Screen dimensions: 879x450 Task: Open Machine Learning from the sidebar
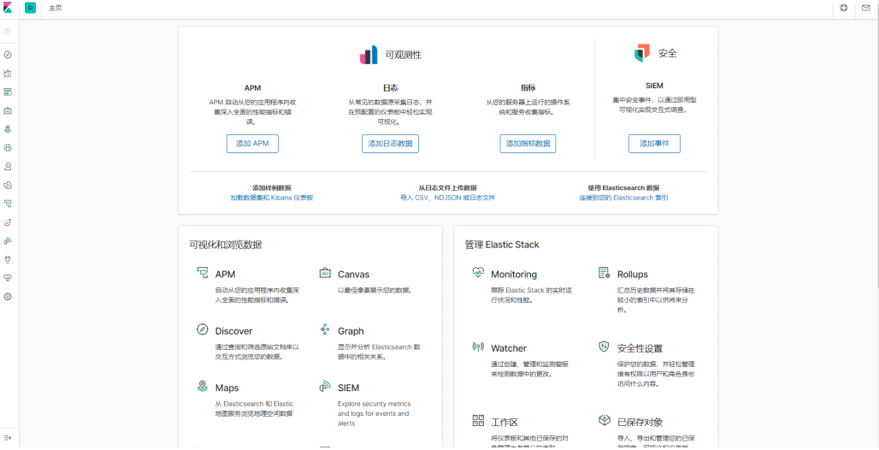(x=8, y=147)
